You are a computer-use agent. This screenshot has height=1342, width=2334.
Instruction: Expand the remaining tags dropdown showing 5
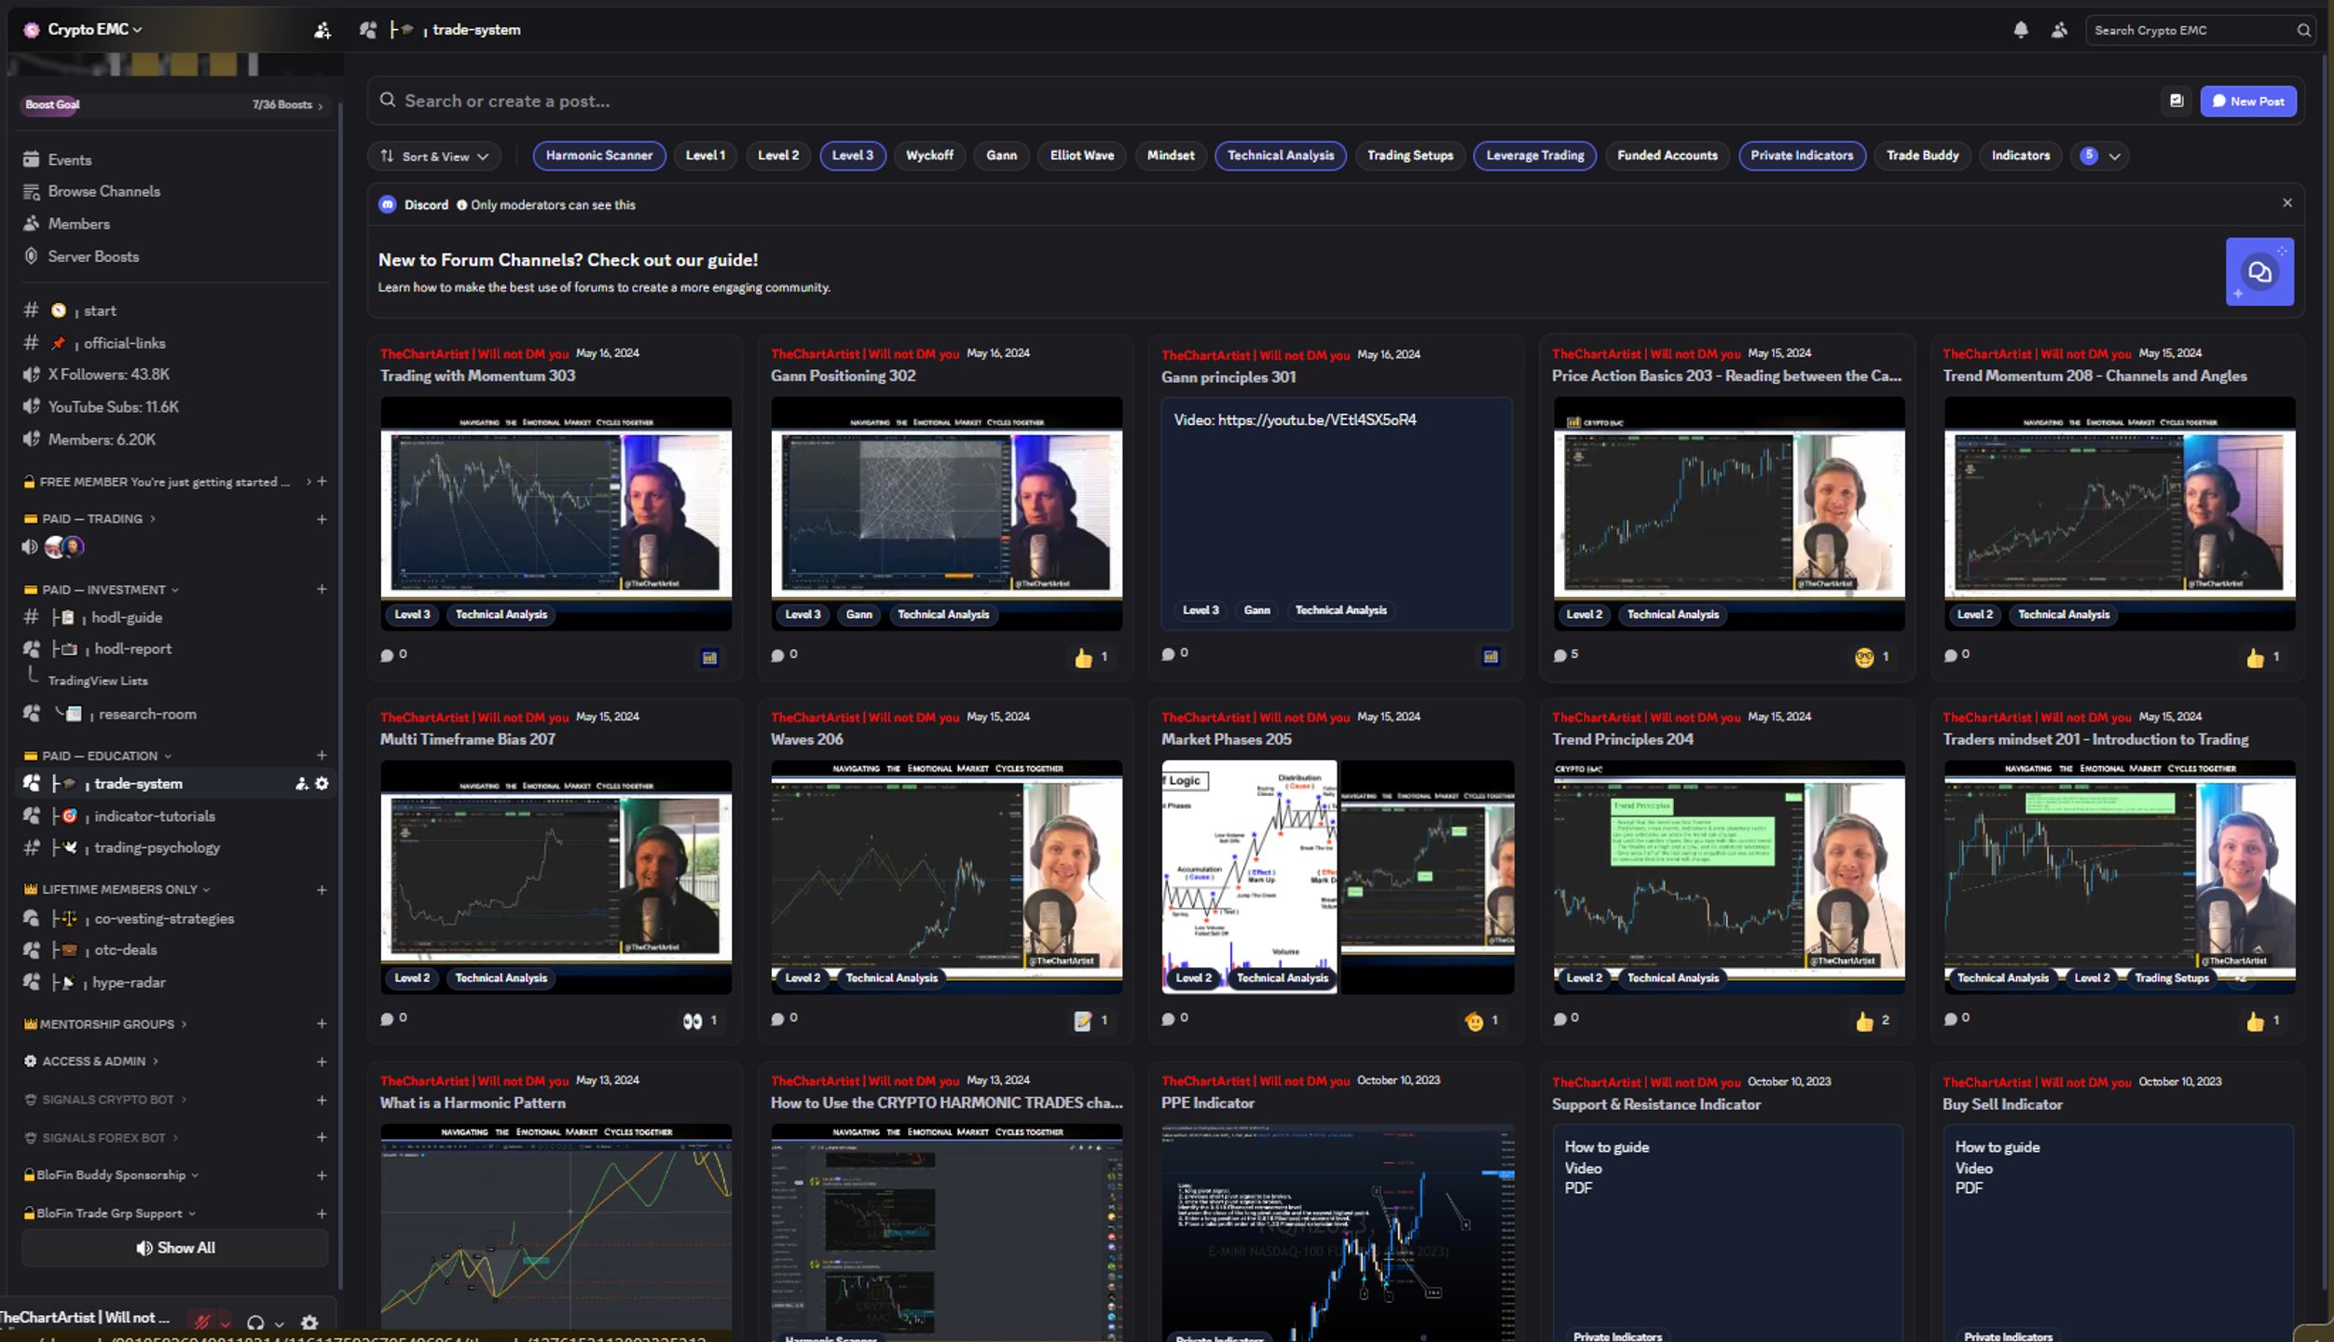pos(2099,156)
